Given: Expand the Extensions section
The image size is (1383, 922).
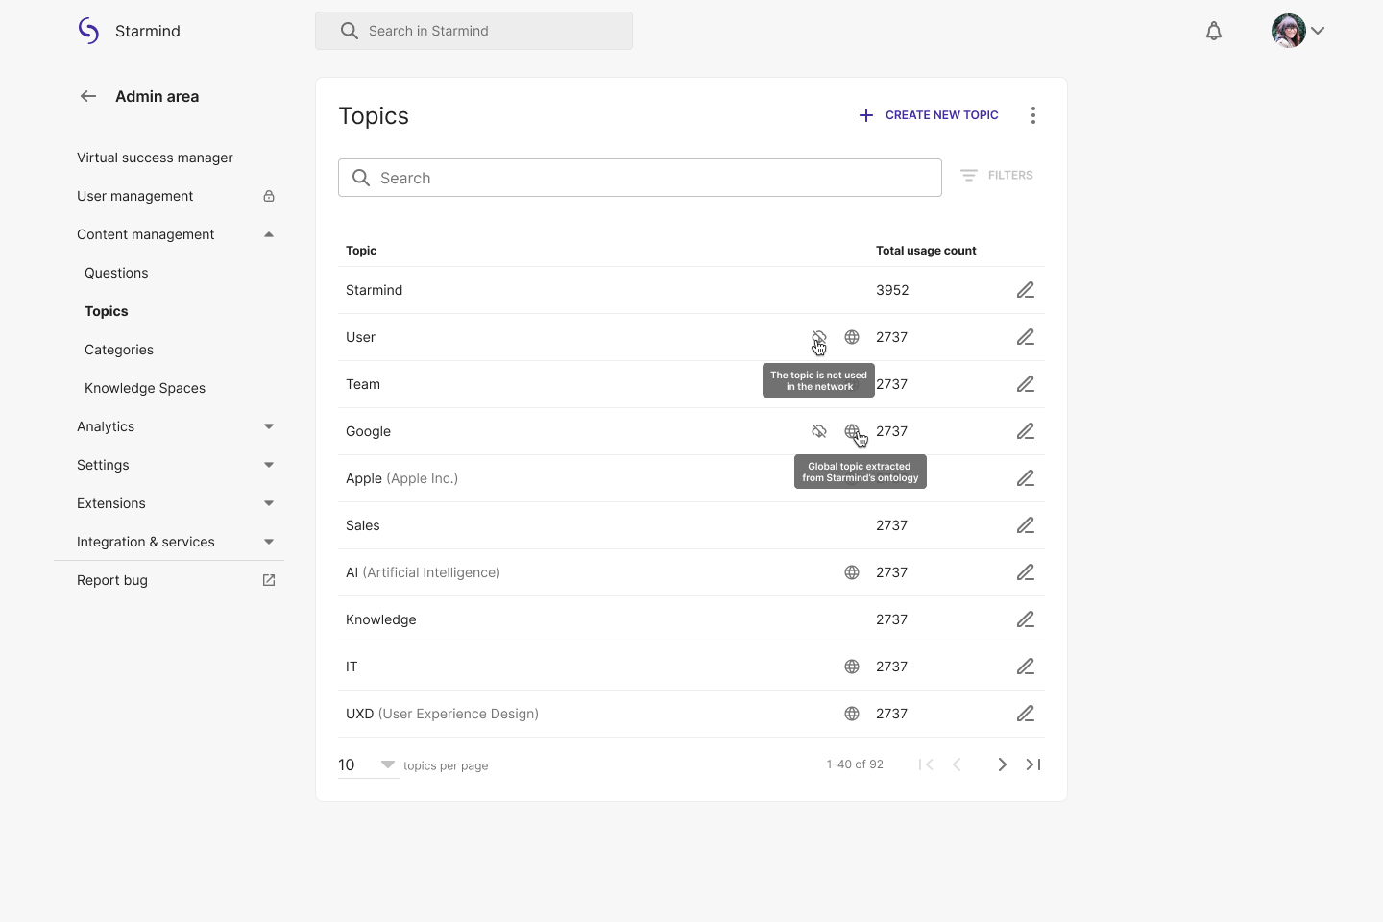Looking at the screenshot, I should pos(269,503).
